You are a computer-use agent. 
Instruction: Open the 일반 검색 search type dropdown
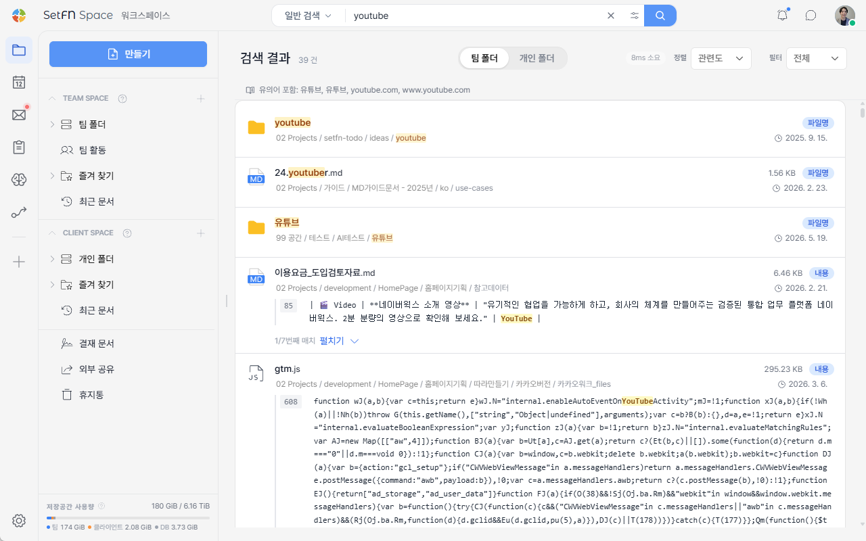click(x=308, y=16)
